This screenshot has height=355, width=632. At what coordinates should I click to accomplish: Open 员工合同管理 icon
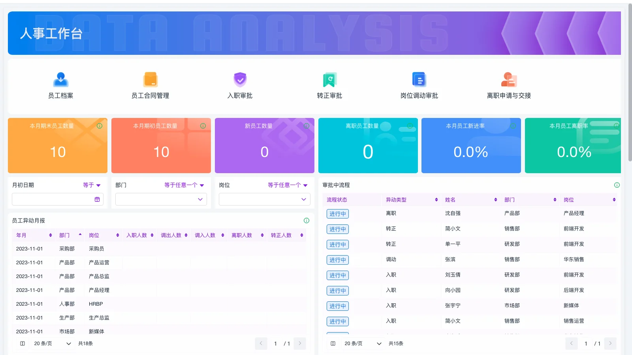click(x=150, y=80)
